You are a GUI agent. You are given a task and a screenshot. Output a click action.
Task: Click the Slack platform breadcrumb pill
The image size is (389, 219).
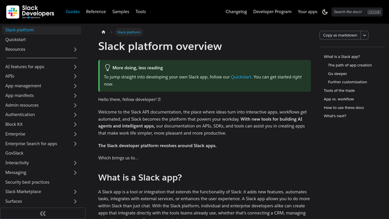(x=129, y=32)
